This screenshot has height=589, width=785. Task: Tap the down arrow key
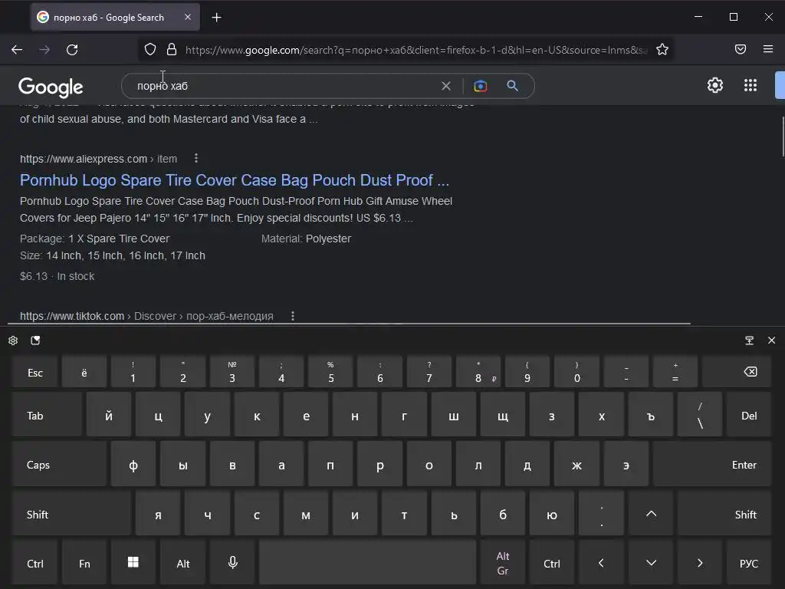(651, 562)
